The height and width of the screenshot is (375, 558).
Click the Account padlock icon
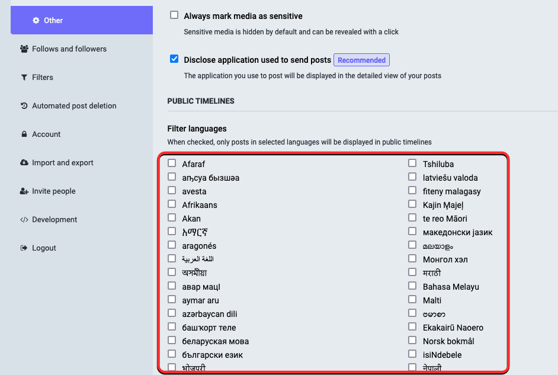coord(24,134)
